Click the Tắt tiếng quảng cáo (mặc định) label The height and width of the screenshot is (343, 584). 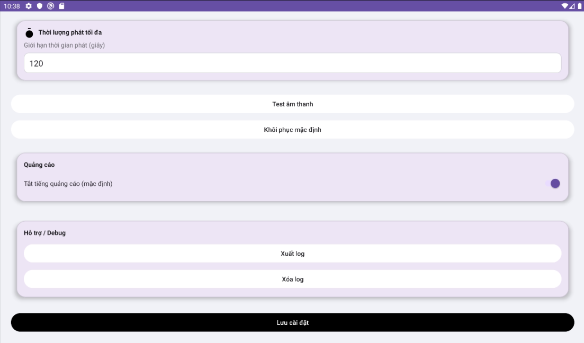point(68,184)
